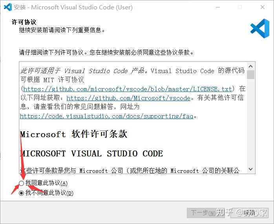The width and height of the screenshot is (274, 224).
Task: Click the license scrollbar thumb
Action: click(250, 75)
